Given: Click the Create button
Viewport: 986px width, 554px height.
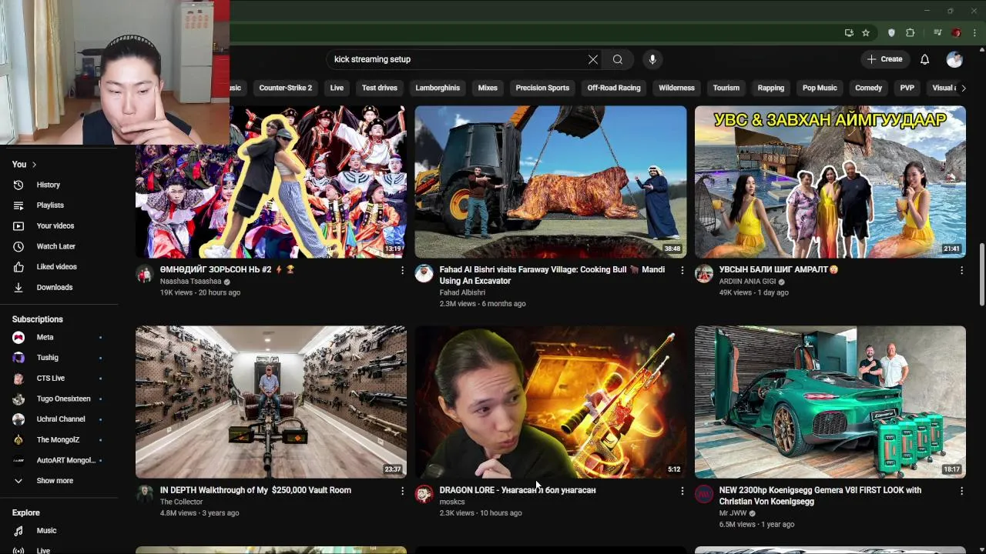Looking at the screenshot, I should point(884,59).
